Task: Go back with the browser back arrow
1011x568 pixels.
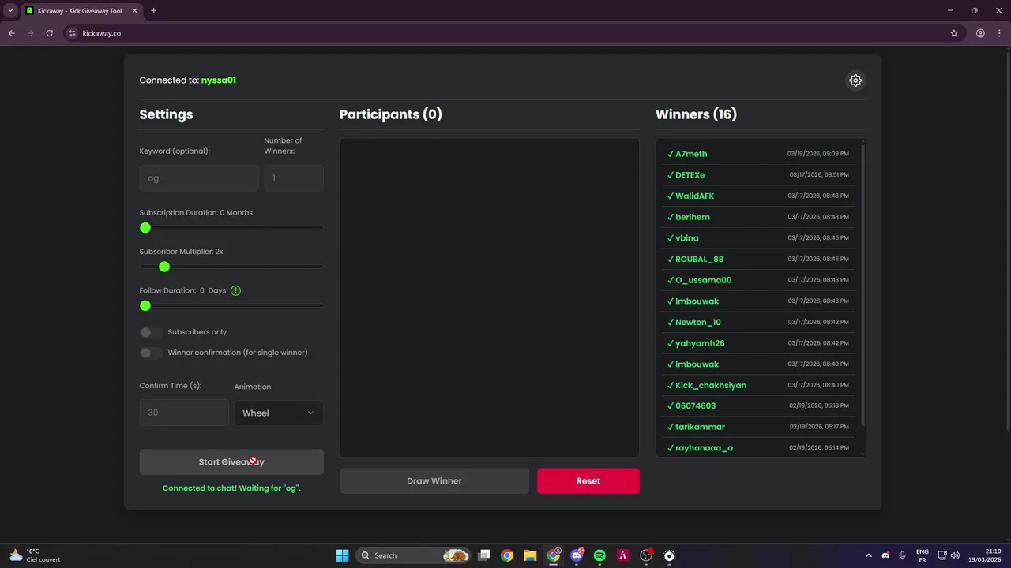Action: click(x=12, y=33)
